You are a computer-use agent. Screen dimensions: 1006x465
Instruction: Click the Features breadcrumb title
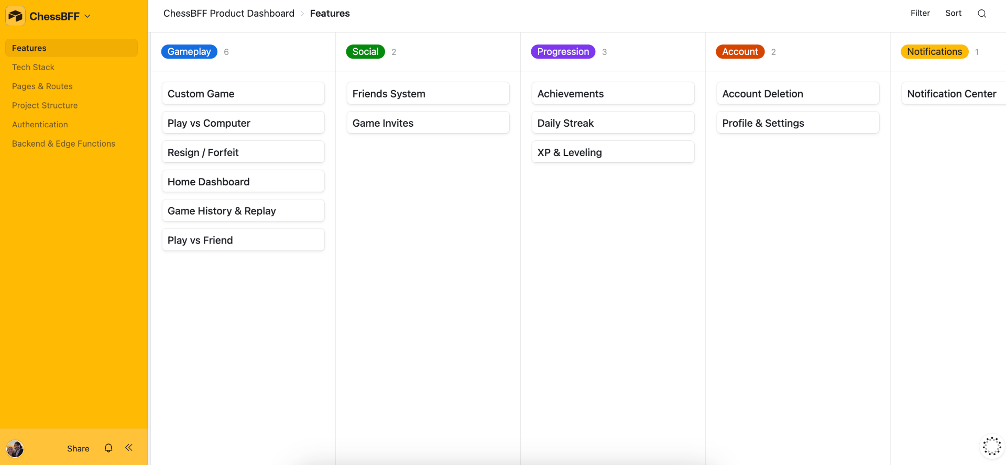tap(330, 14)
